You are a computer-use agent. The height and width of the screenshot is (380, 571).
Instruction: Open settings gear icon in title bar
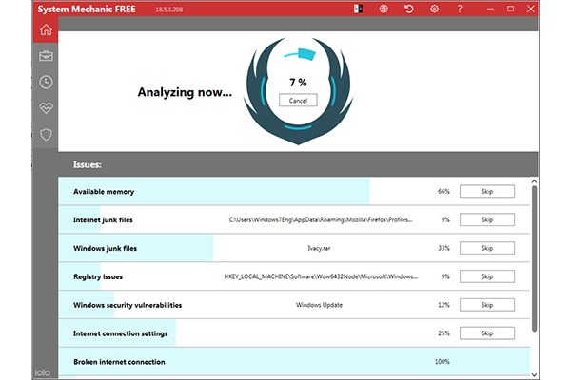click(434, 9)
